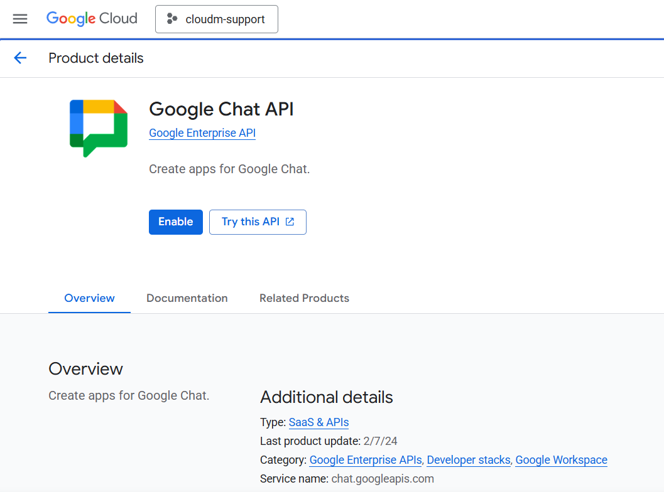Viewport: 664px width, 492px height.
Task: Switch to the Documentation tab
Action: [187, 298]
